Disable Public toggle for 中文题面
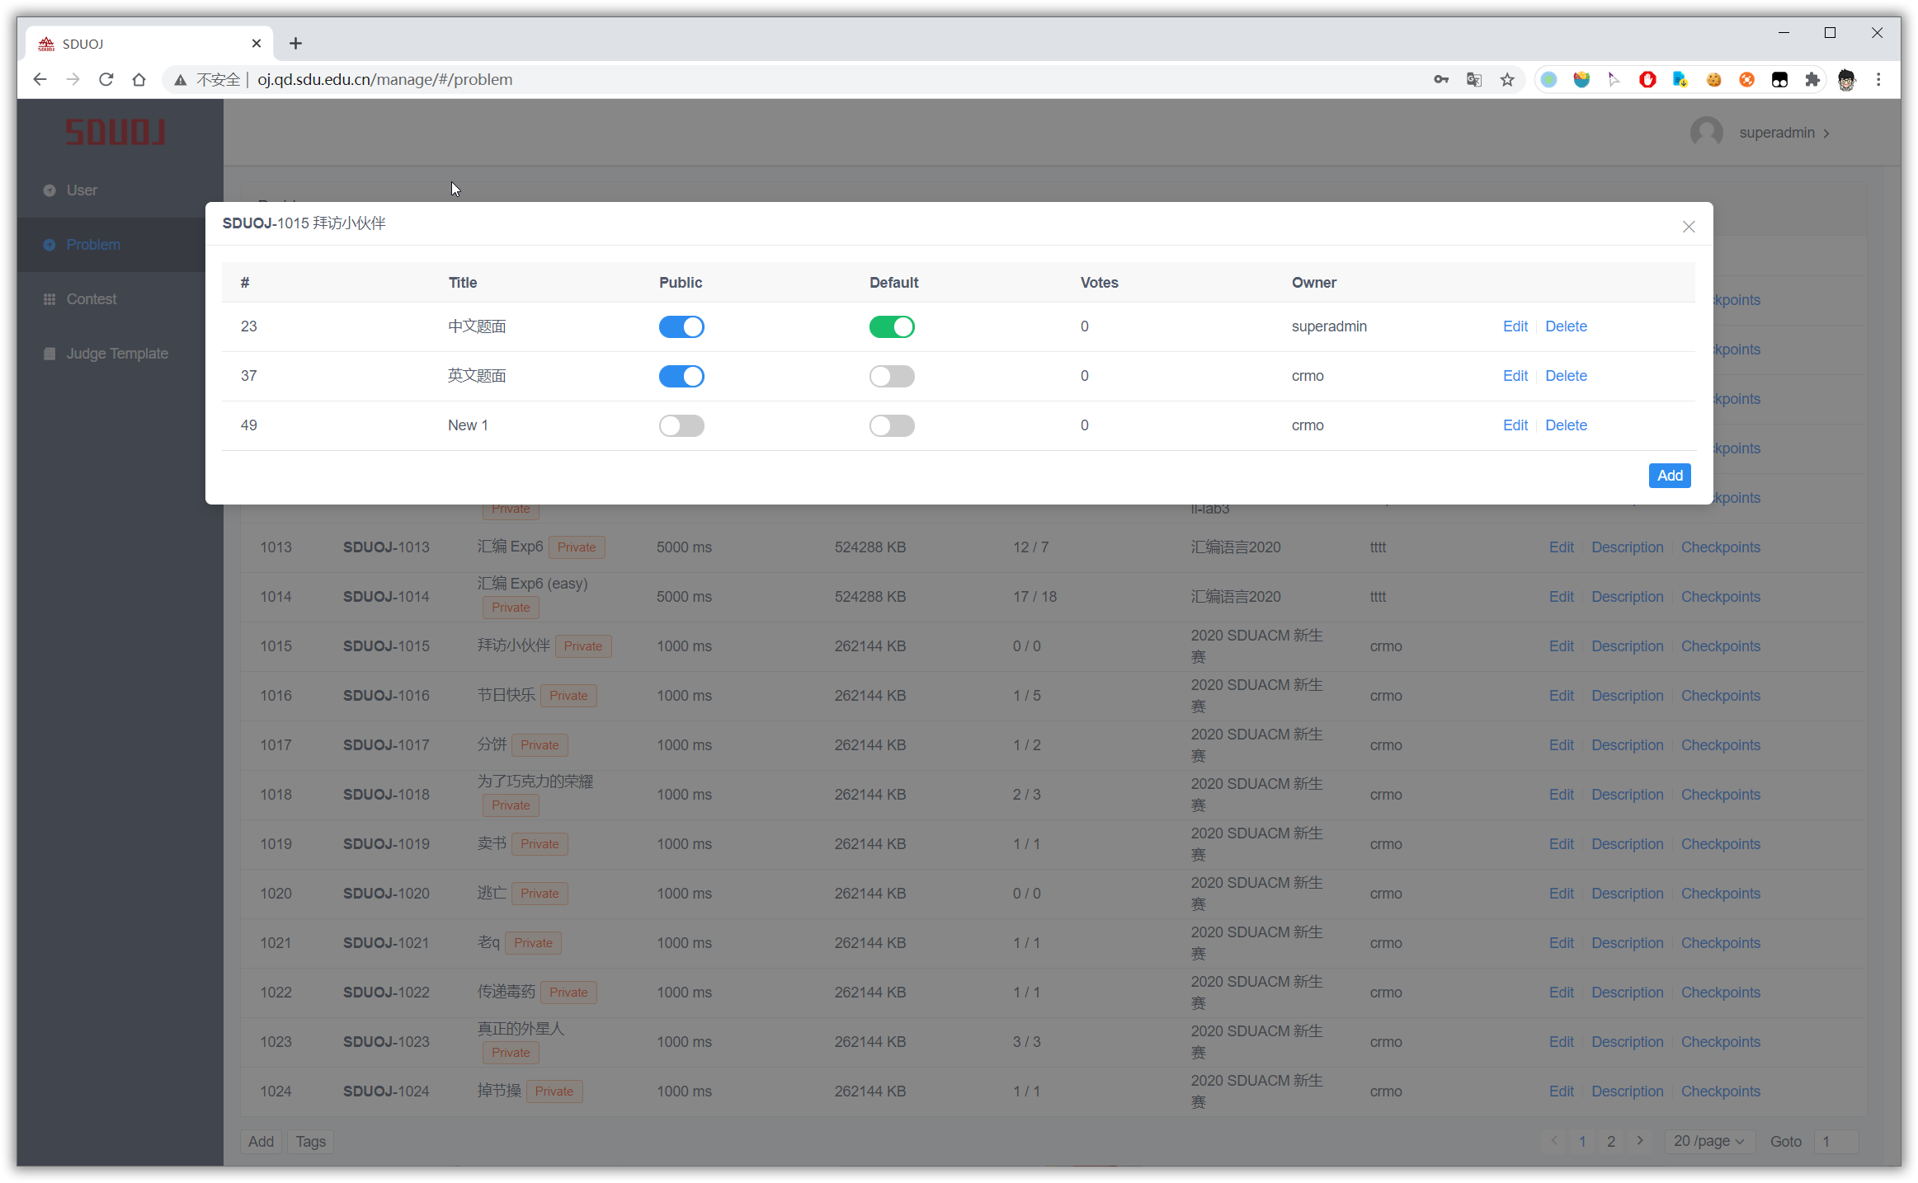Viewport: 1918px width, 1183px height. (681, 326)
